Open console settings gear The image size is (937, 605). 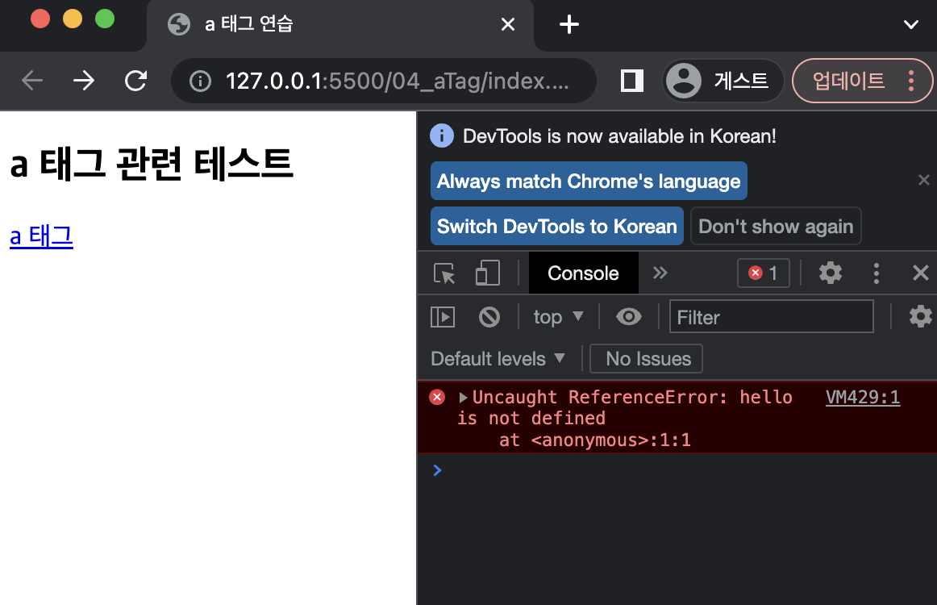click(x=920, y=317)
